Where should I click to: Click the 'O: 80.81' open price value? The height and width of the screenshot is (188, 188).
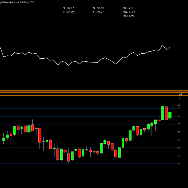point(68,8)
